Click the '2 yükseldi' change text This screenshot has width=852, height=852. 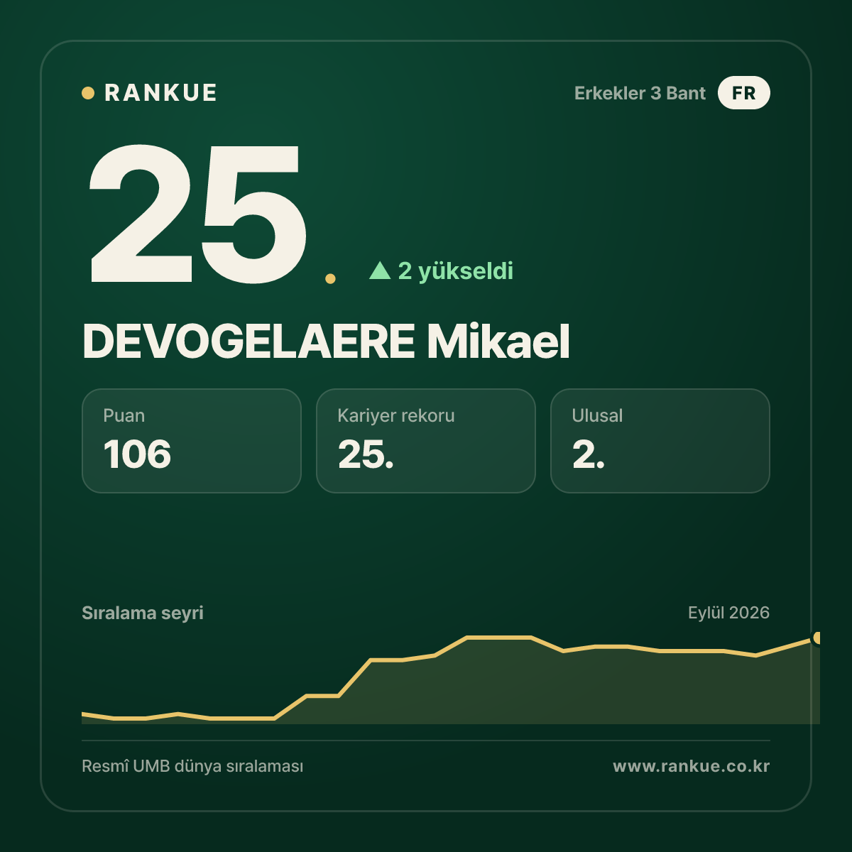[455, 271]
